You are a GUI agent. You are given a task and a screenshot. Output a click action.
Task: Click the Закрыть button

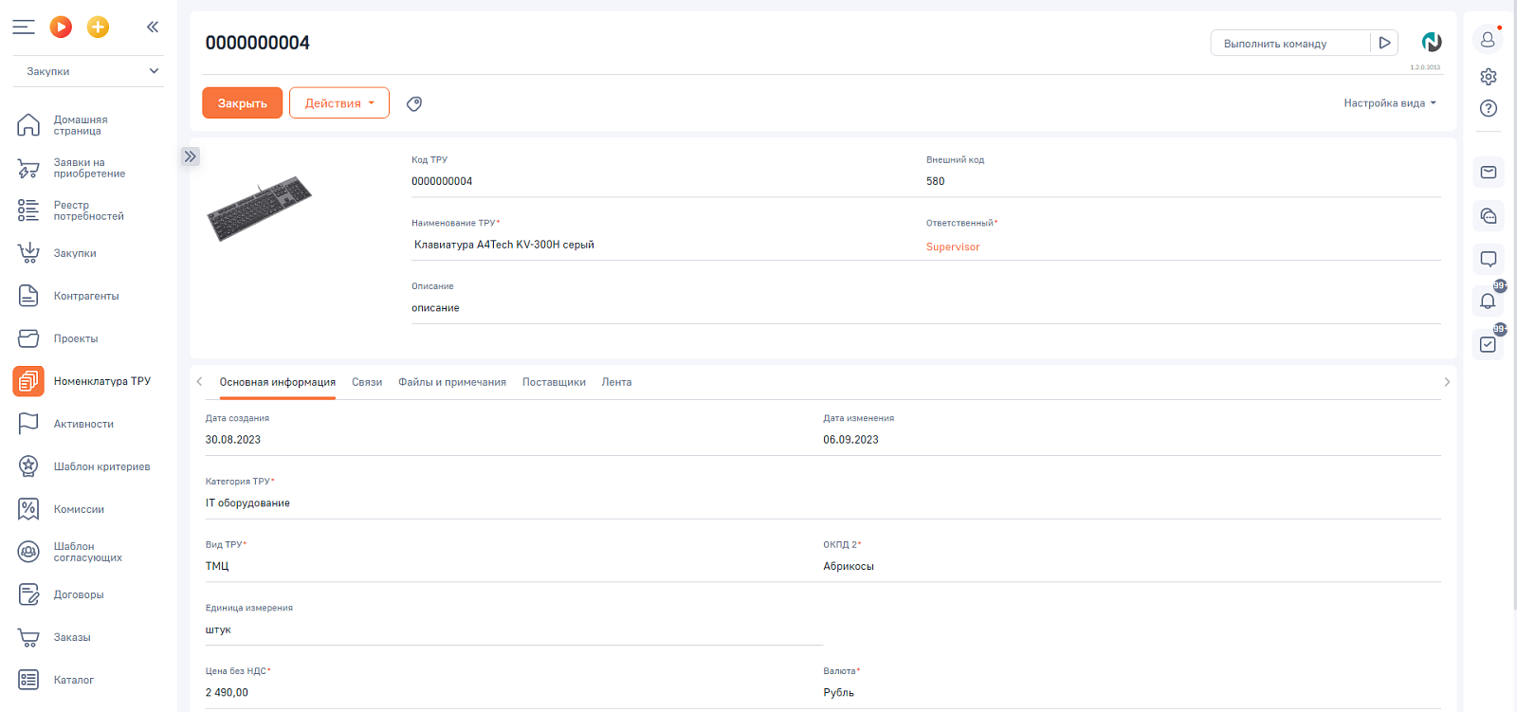[x=243, y=103]
